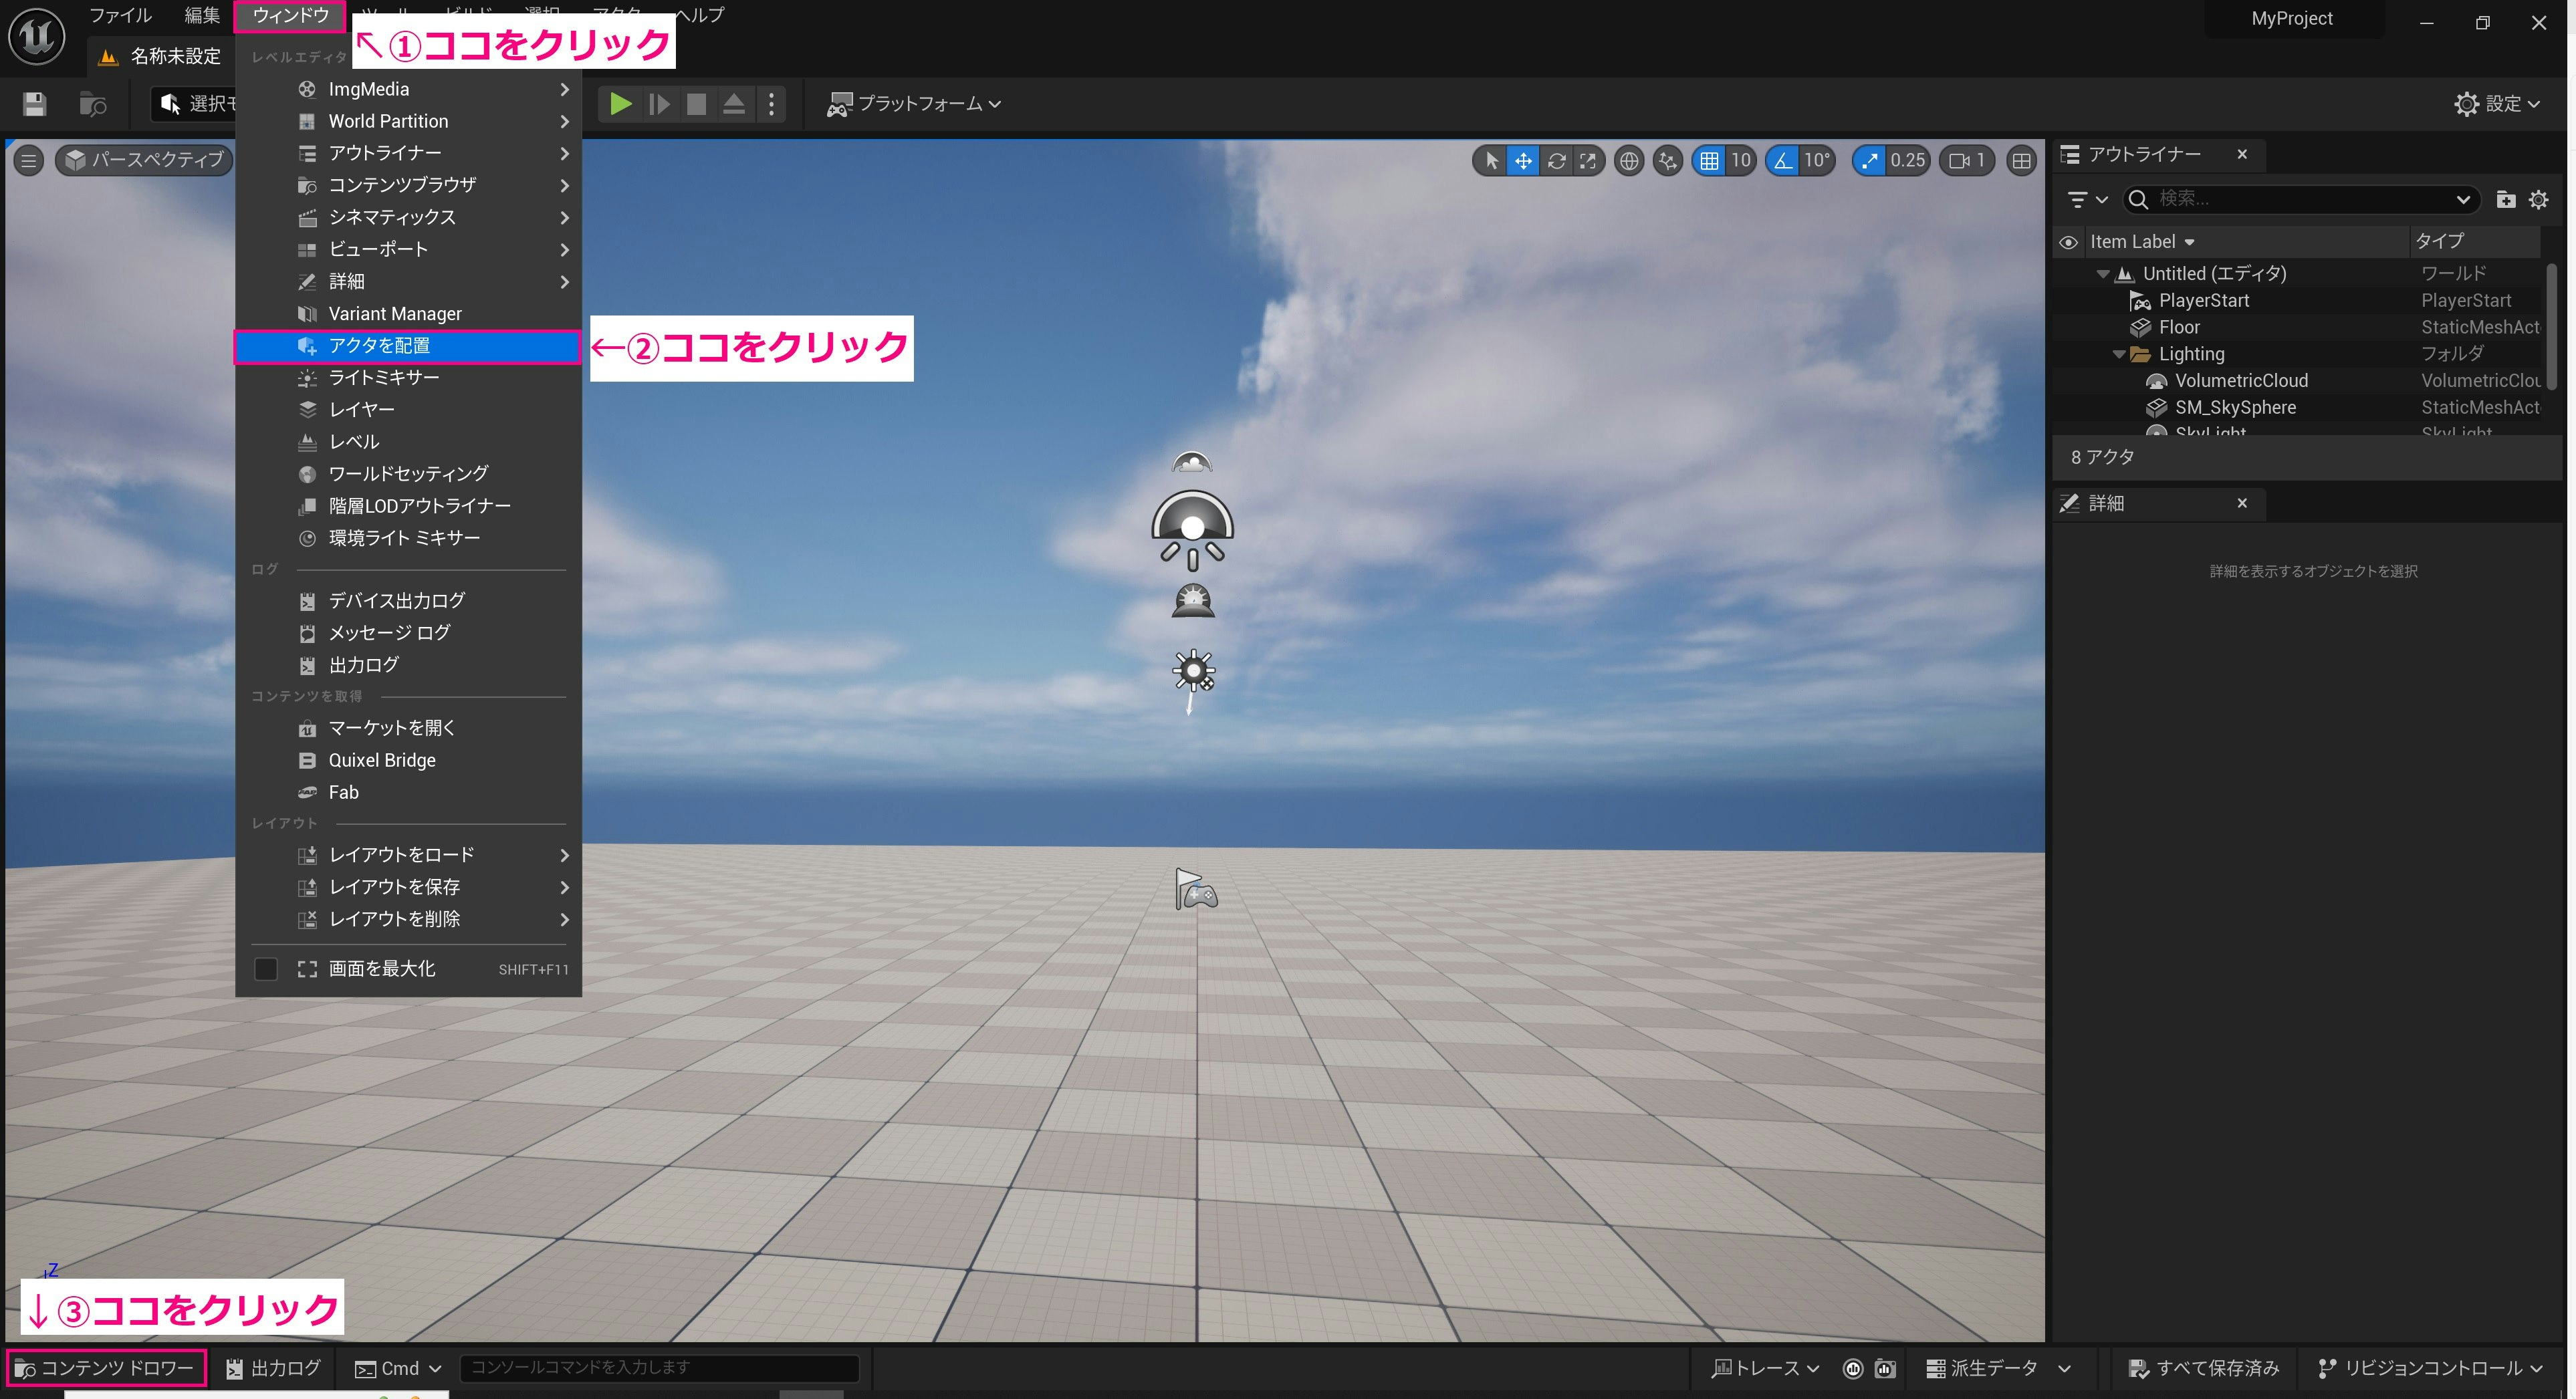Select the rotate tool in the viewport toolbar

(1557, 160)
